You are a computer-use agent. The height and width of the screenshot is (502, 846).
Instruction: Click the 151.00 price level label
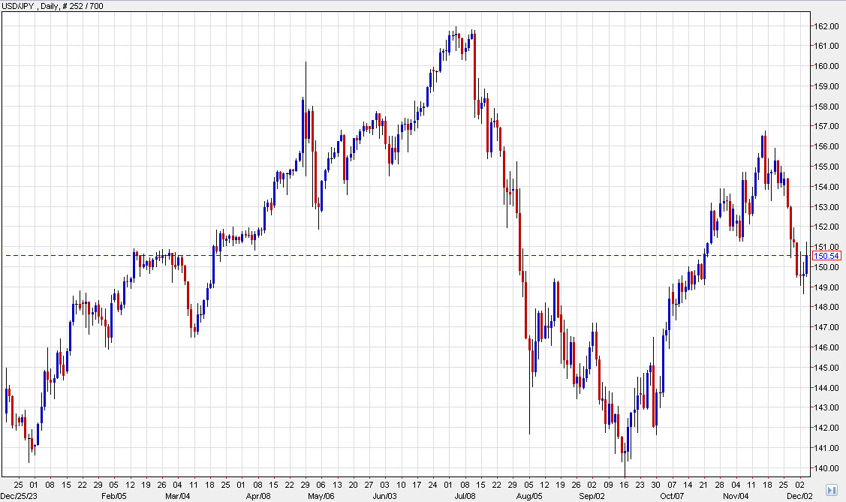coord(826,246)
